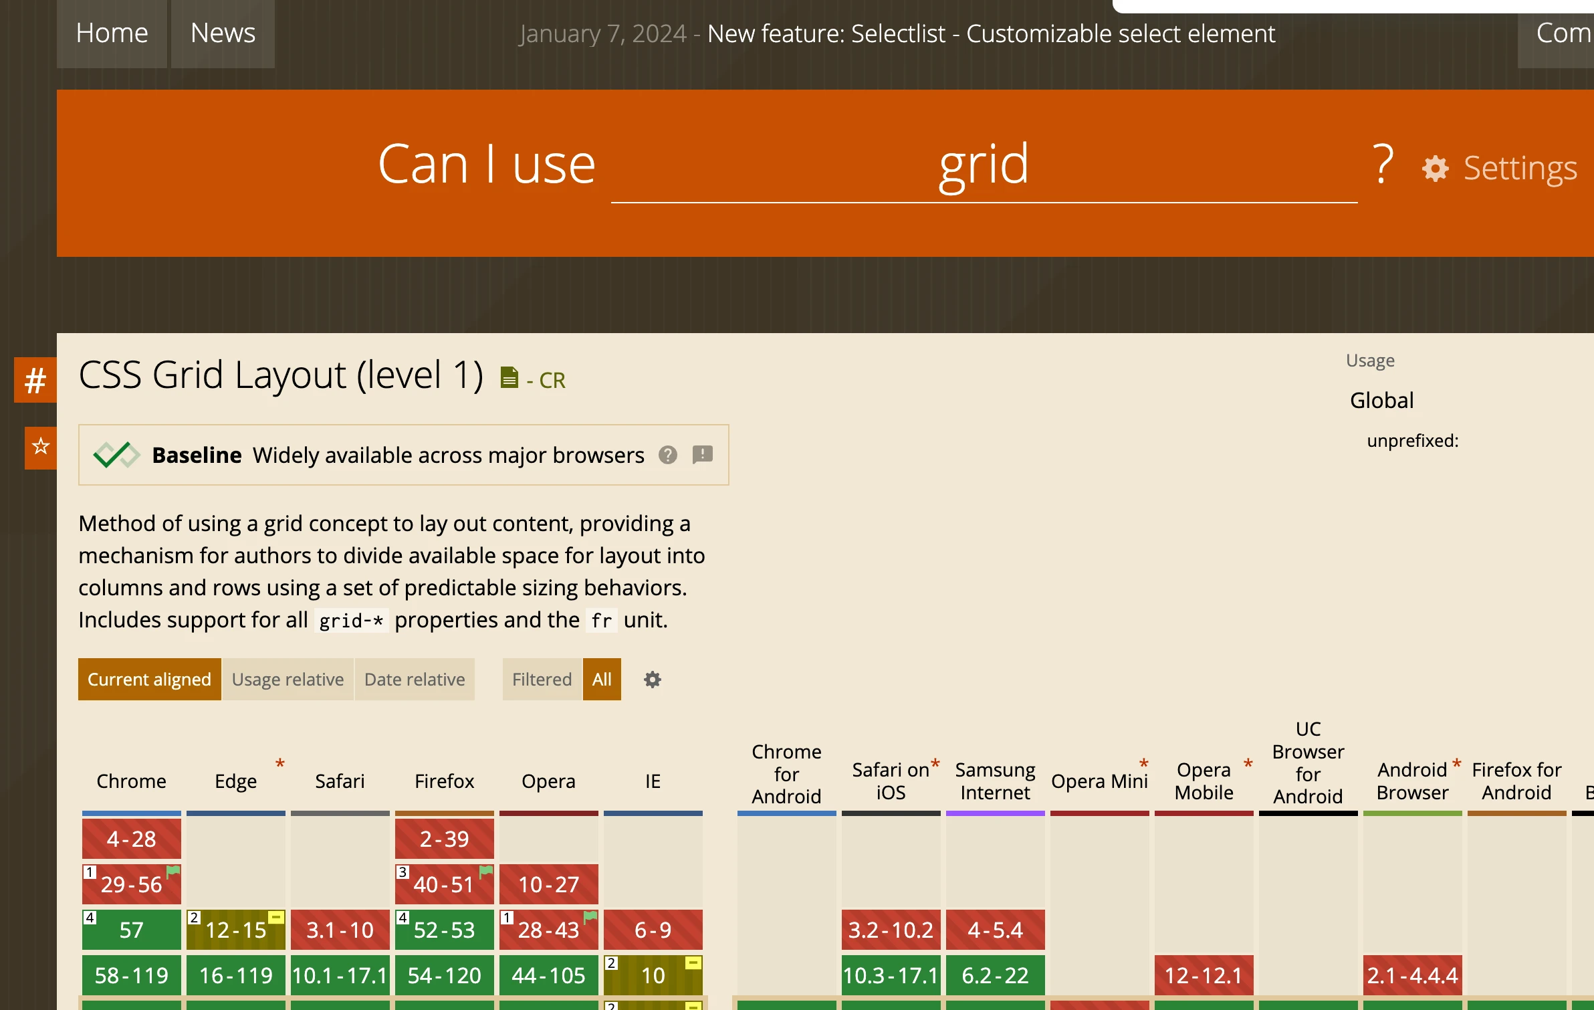1594x1010 pixels.
Task: Click note 3 on Firefox 40-51
Action: tap(403, 872)
